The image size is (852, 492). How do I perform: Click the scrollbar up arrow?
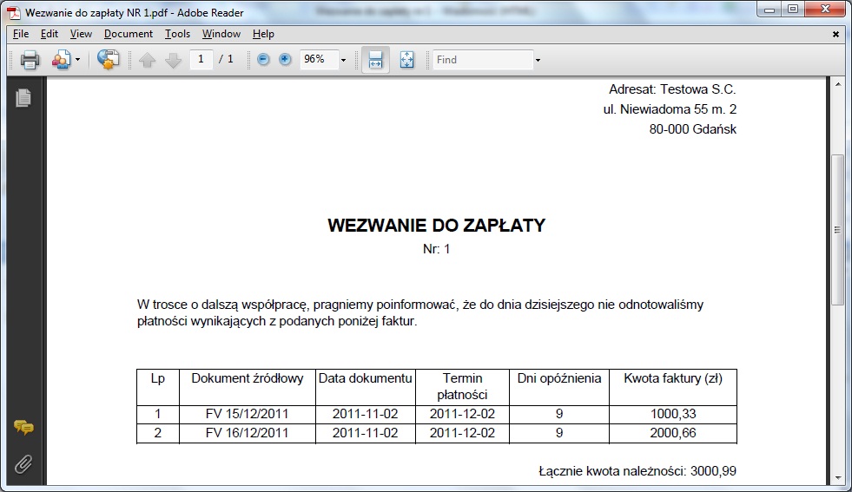pos(837,84)
